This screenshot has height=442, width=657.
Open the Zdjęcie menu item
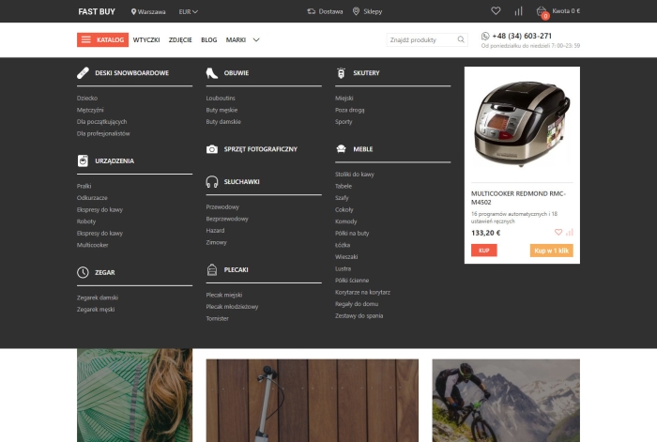pos(180,39)
